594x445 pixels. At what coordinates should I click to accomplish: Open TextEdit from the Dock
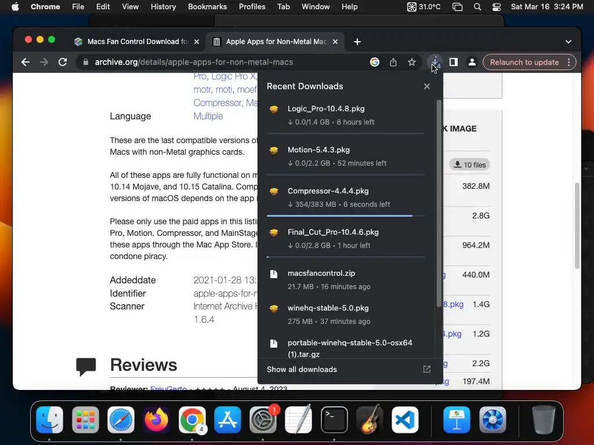click(x=299, y=420)
